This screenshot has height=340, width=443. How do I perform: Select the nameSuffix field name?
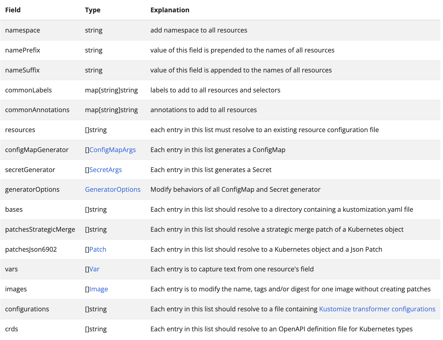click(22, 70)
